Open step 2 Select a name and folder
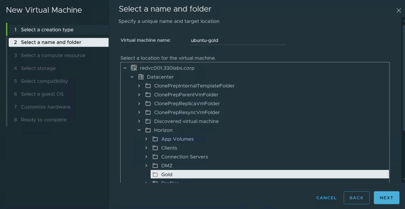Viewport: 405px width, 209px height. click(x=59, y=42)
